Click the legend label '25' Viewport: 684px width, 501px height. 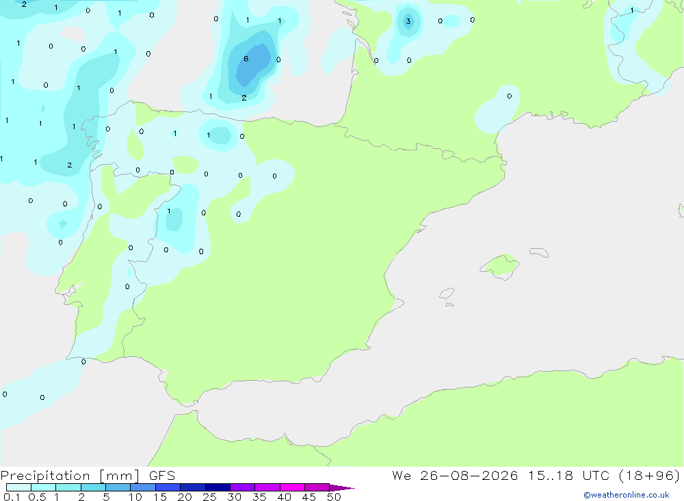point(210,497)
